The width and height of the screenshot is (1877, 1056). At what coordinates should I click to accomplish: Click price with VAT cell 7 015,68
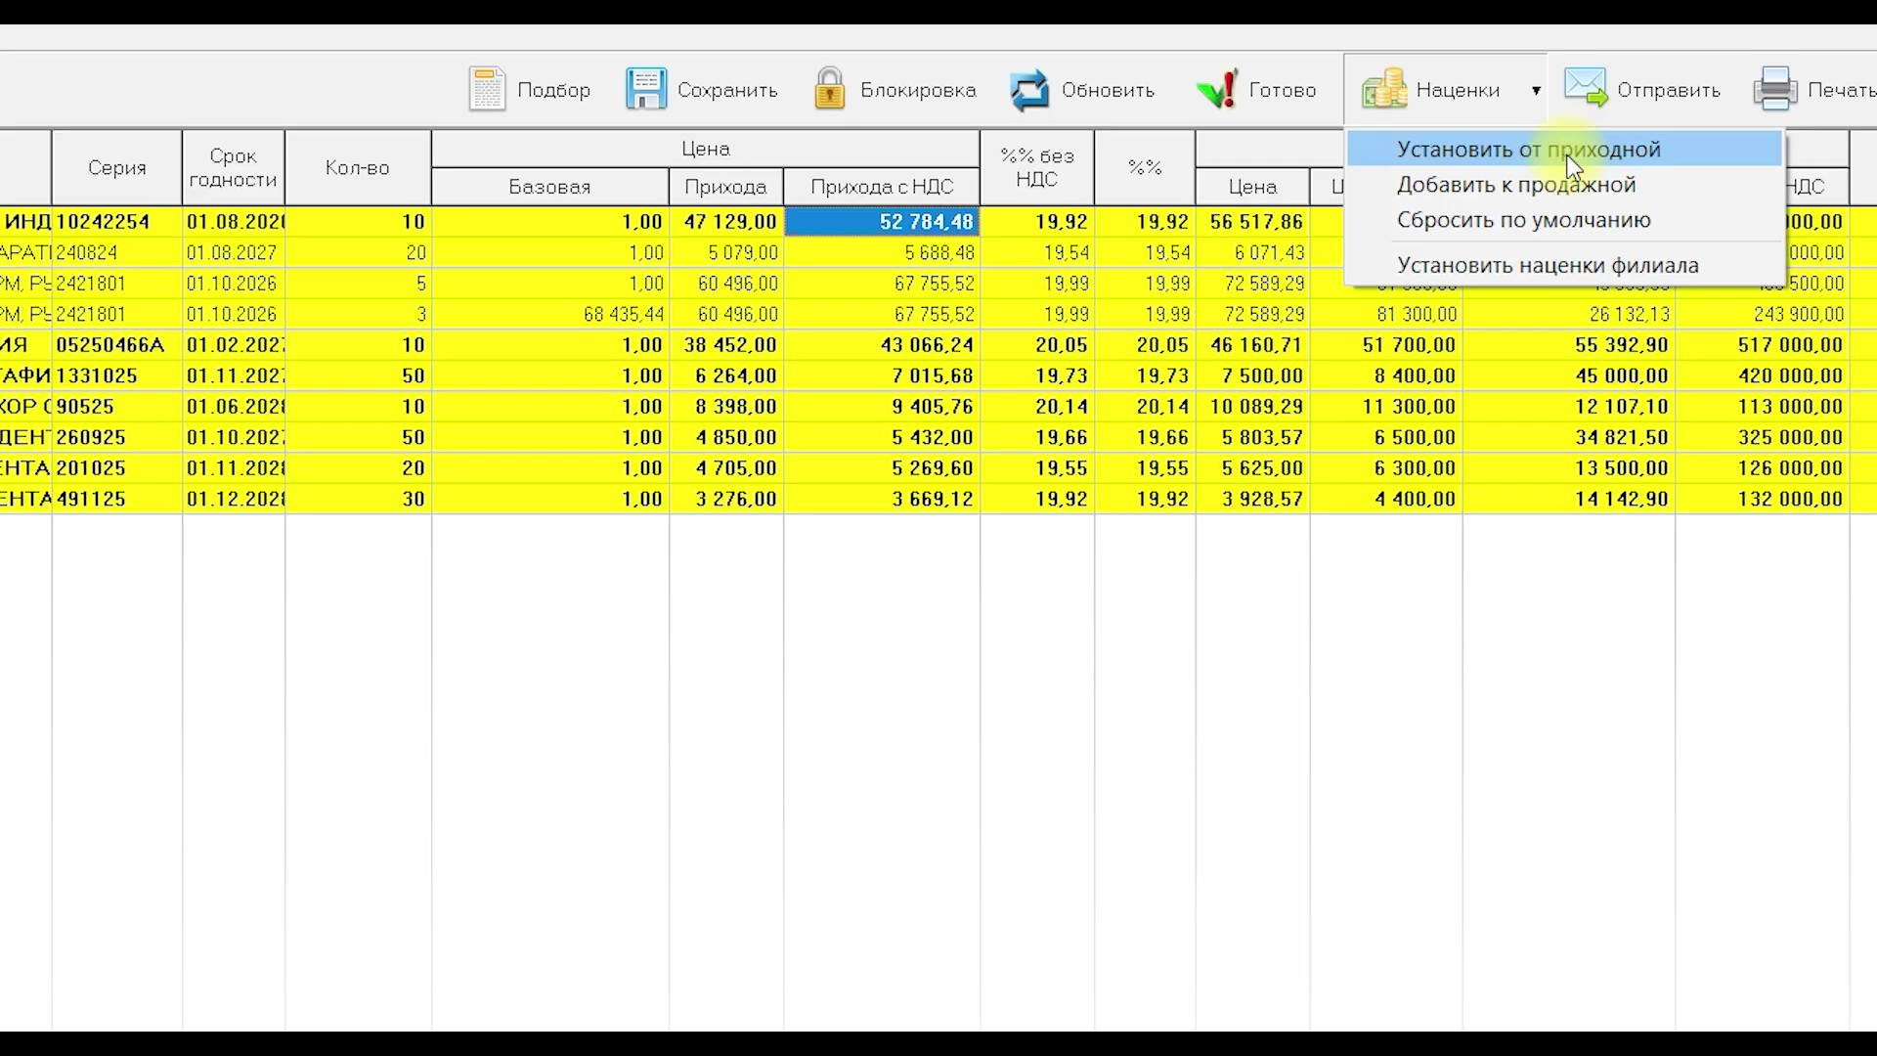[882, 375]
